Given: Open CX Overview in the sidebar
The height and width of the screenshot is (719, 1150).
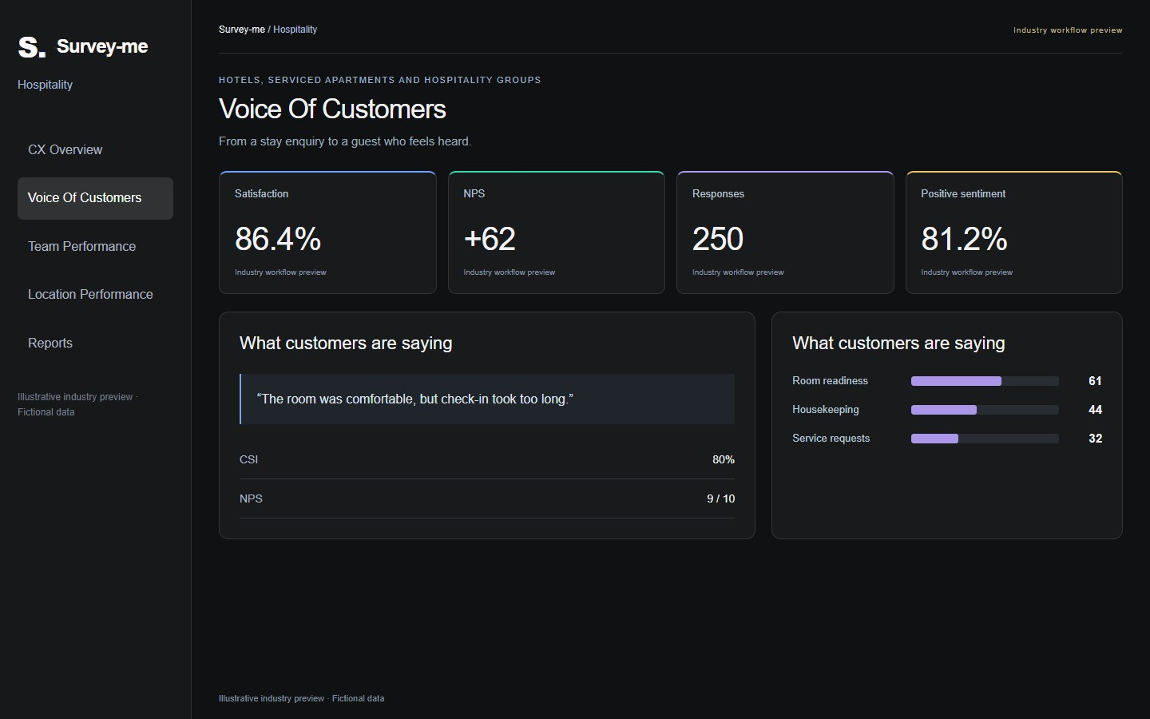Looking at the screenshot, I should 95,150.
